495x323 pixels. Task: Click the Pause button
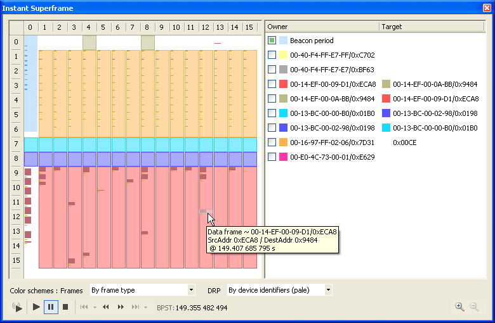coord(50,307)
